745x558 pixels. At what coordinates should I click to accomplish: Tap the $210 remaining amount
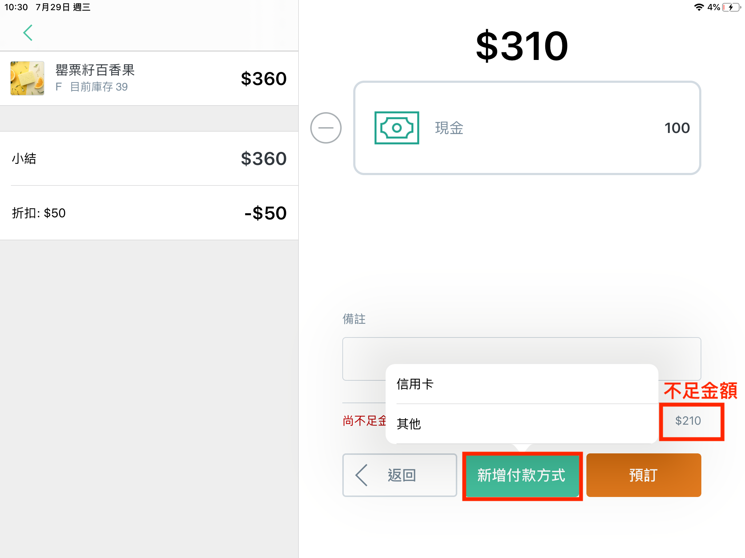pos(688,421)
